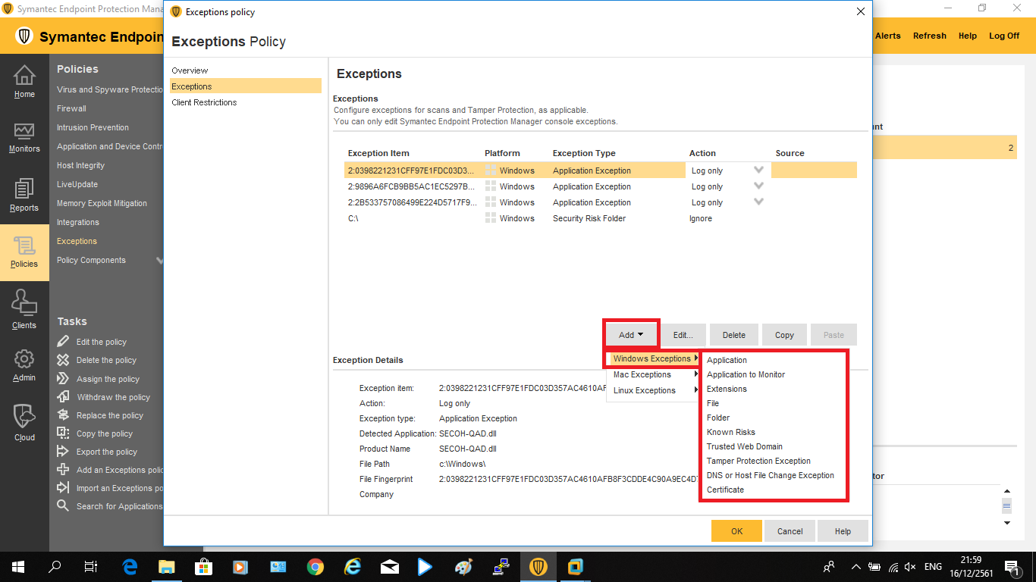Select Client Restrictions in policy navigation

204,102
